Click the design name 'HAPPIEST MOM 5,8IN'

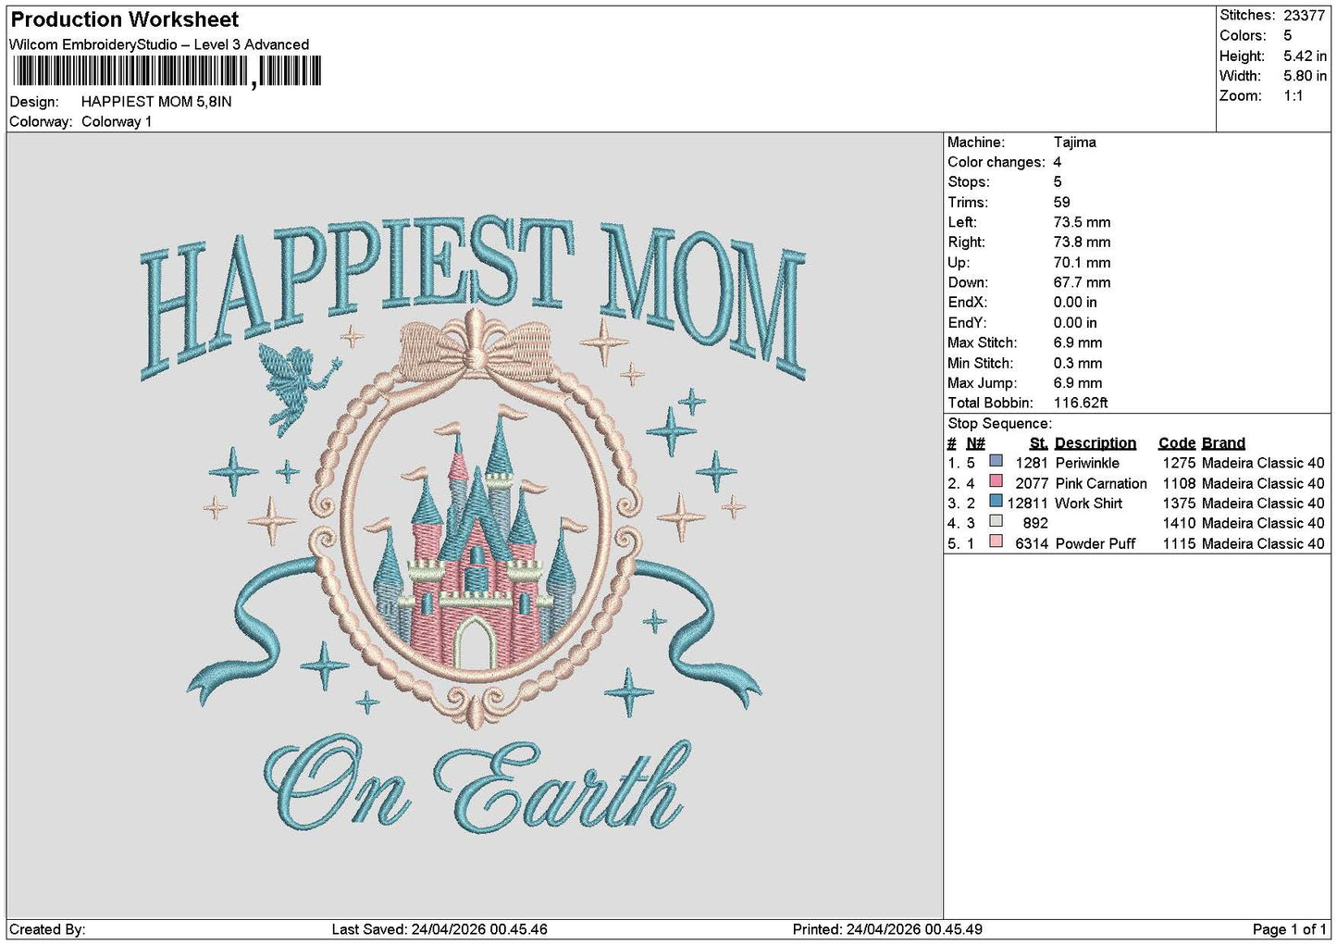(x=156, y=102)
